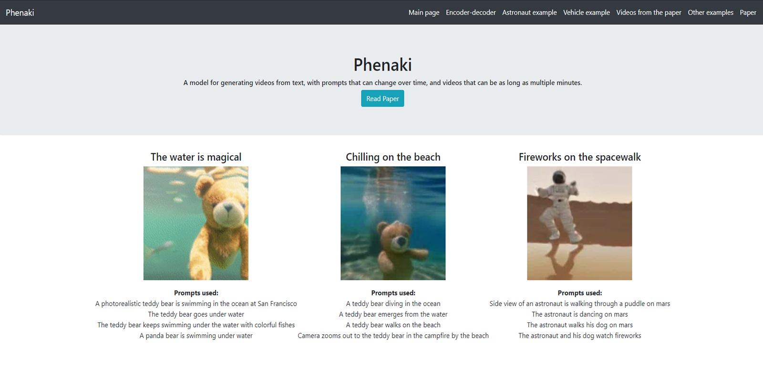Click 'Chilling on the beach' heading
The height and width of the screenshot is (381, 763).
(x=393, y=157)
